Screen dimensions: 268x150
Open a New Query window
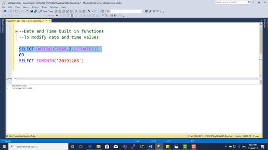[46, 11]
